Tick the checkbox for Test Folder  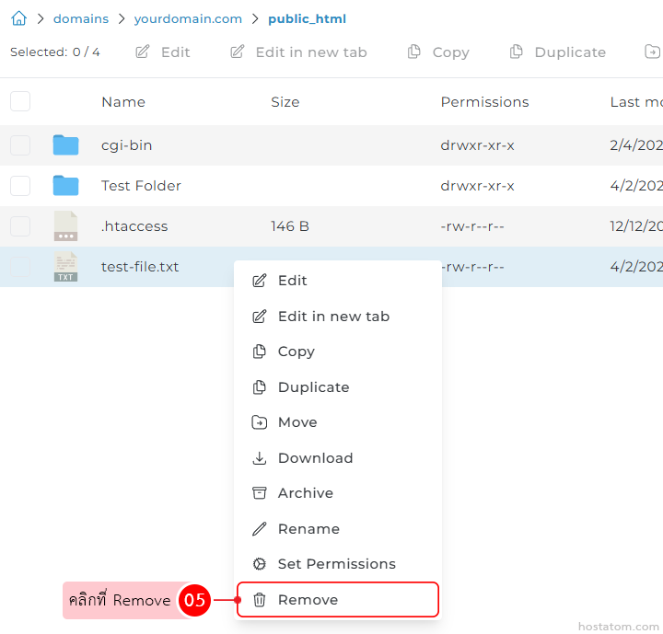coord(20,186)
